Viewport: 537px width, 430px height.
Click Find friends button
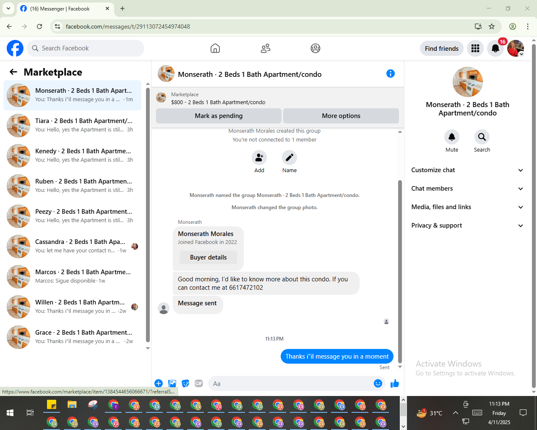(x=442, y=48)
